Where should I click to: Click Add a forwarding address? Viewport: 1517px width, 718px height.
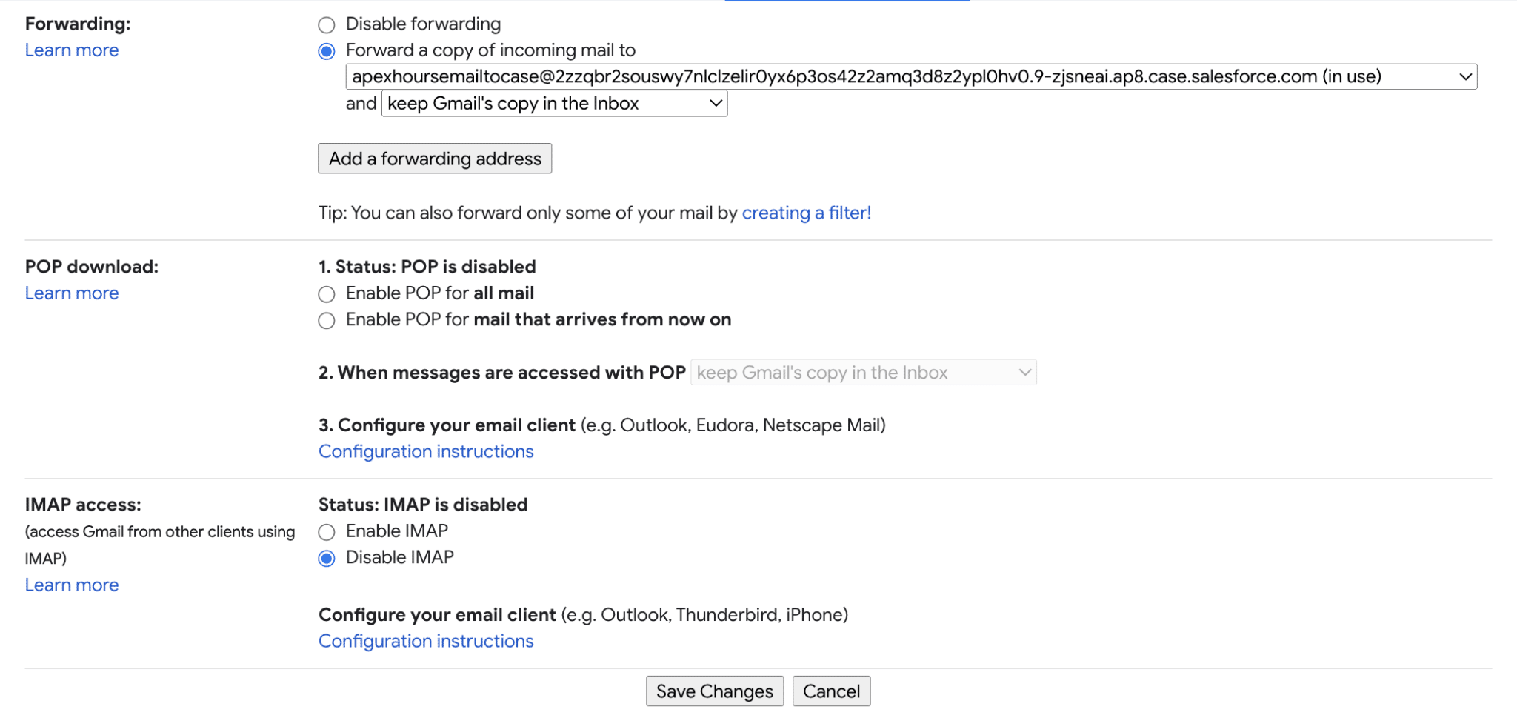tap(435, 158)
